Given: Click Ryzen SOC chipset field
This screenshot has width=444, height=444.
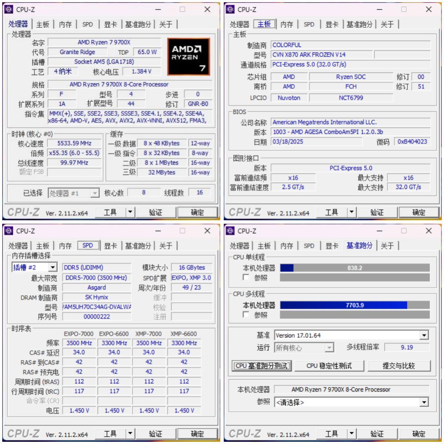Looking at the screenshot, I should [351, 77].
